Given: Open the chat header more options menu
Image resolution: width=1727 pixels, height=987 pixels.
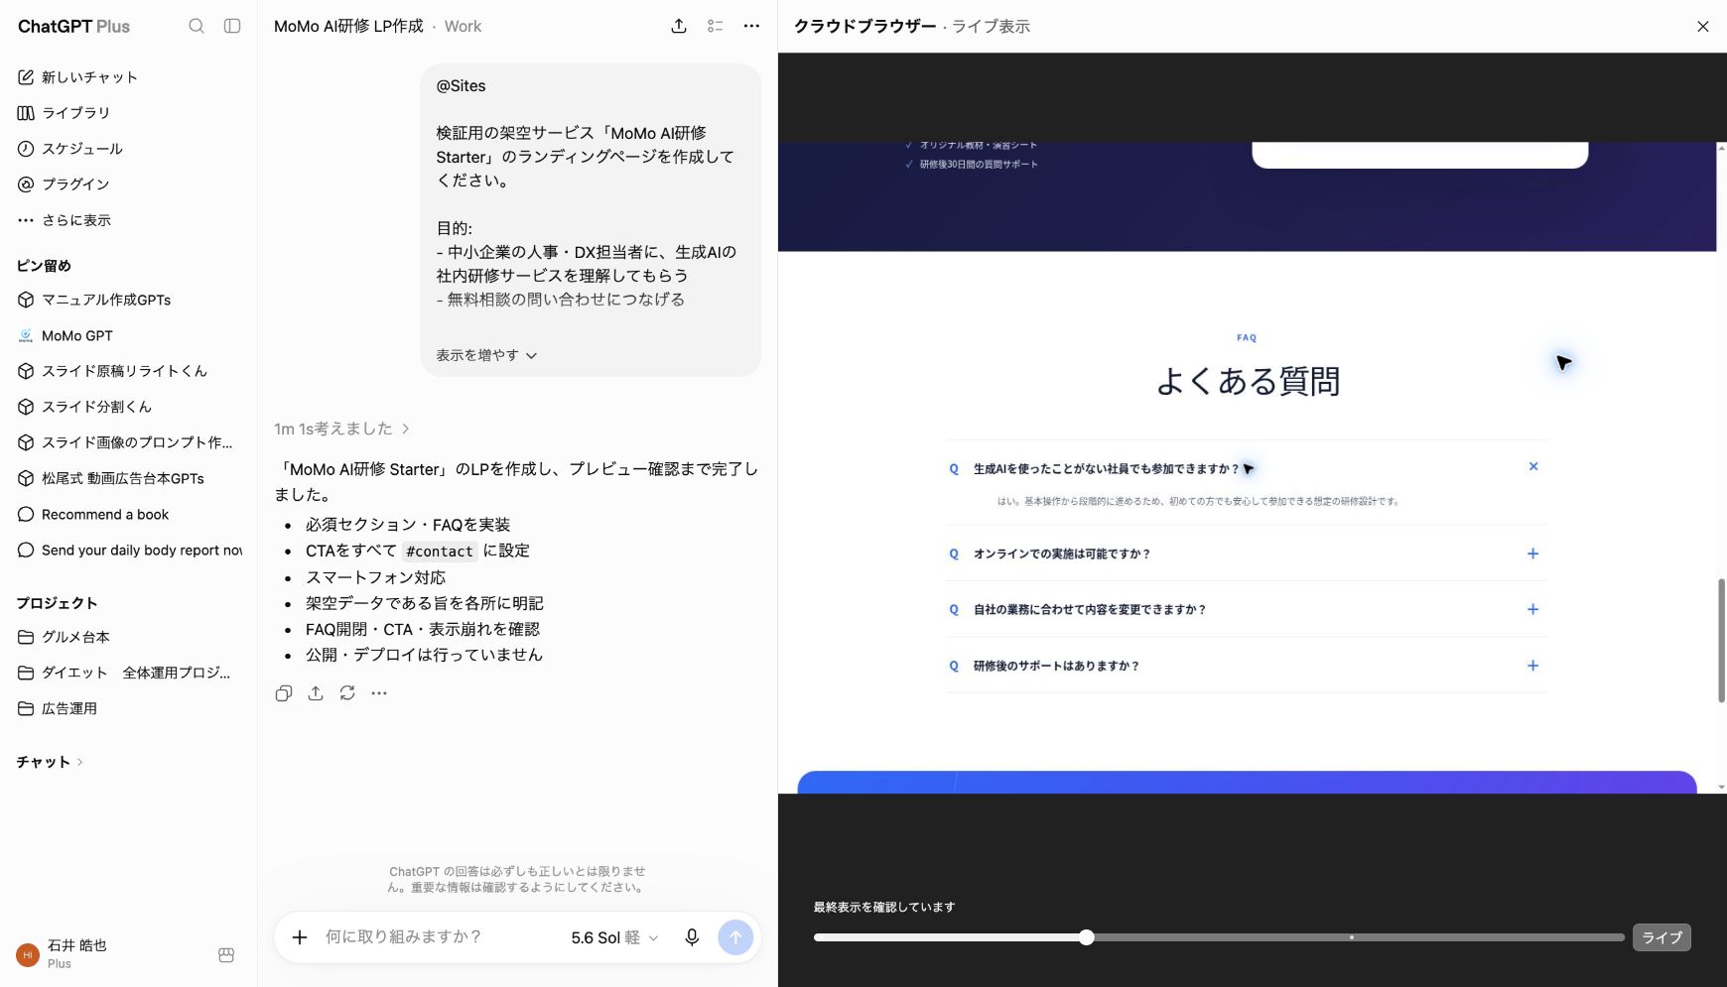Looking at the screenshot, I should (x=751, y=27).
